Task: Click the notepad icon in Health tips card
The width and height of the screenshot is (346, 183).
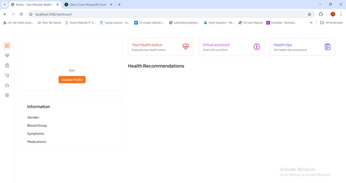Action: (328, 46)
